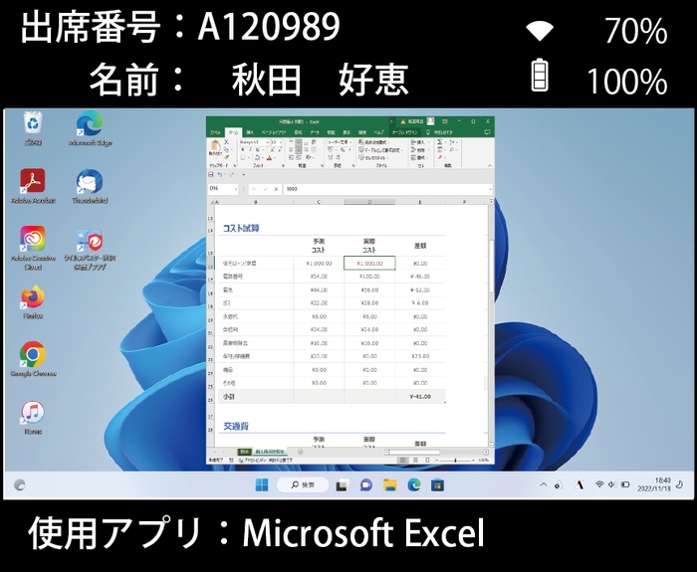Click the Format cells button

[420, 157]
